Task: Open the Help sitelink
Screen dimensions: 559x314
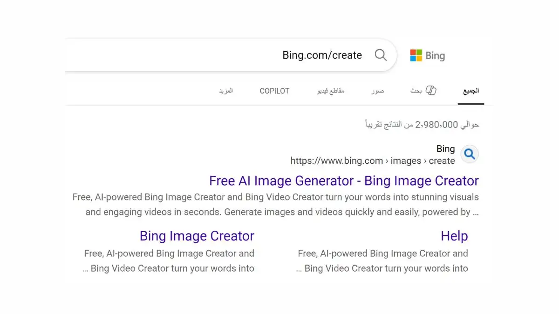Action: (x=454, y=236)
